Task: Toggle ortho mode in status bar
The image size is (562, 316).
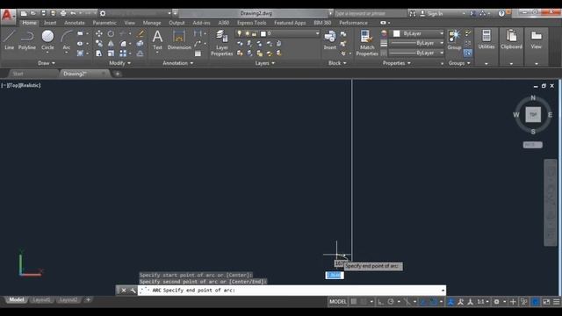Action: click(x=380, y=302)
